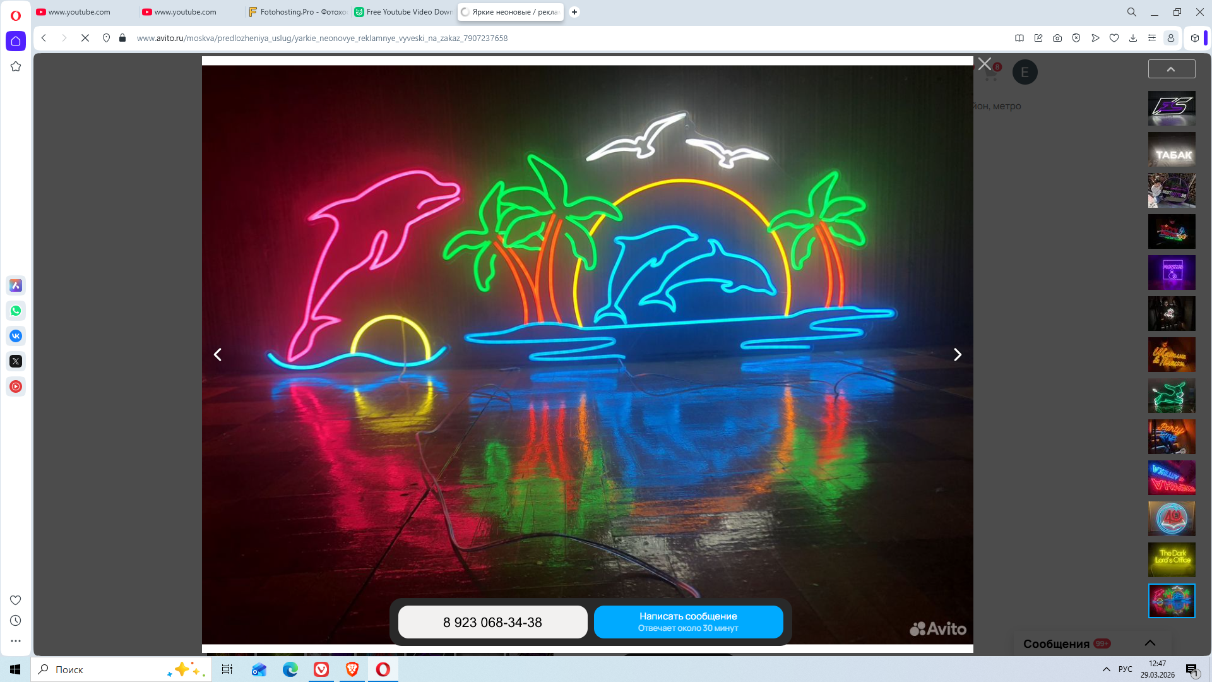Open the X (Twitter) sidebar icon
This screenshot has width=1212, height=682.
click(x=16, y=361)
